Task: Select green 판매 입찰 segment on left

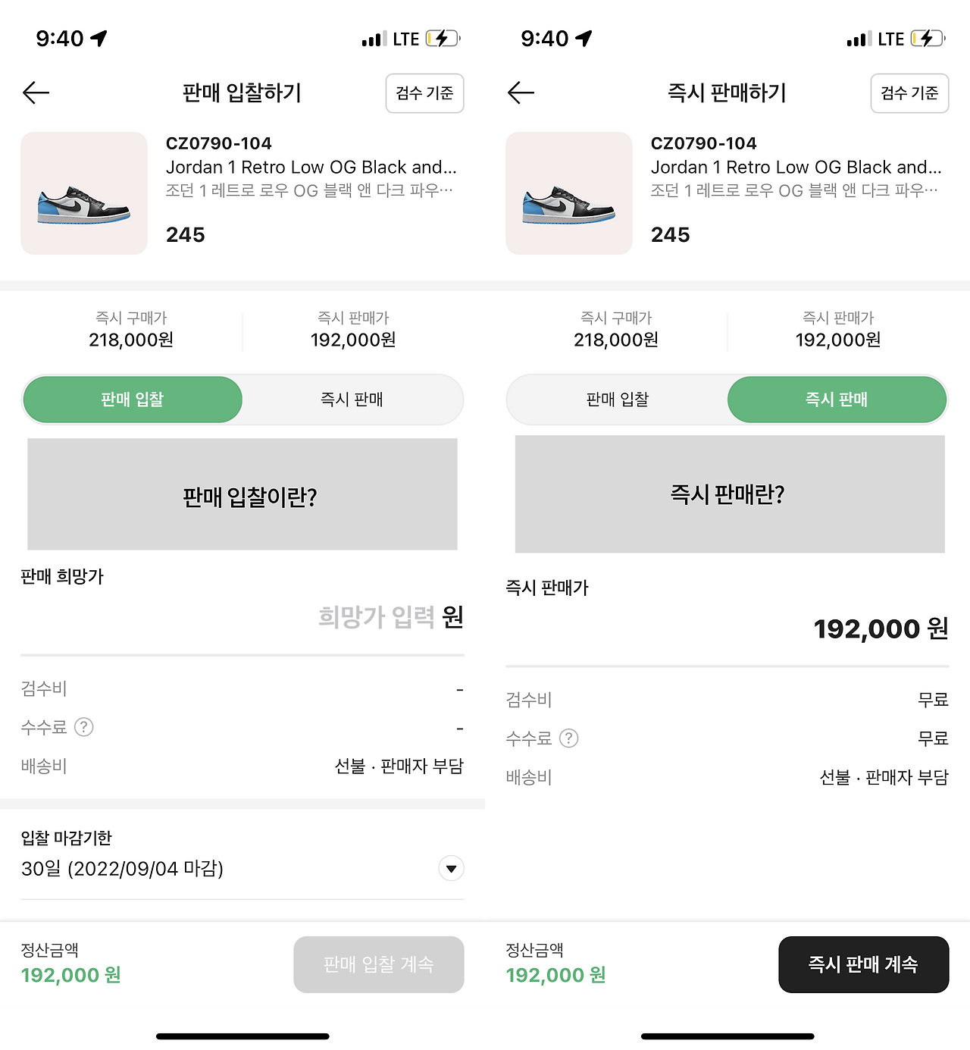Action: point(133,400)
